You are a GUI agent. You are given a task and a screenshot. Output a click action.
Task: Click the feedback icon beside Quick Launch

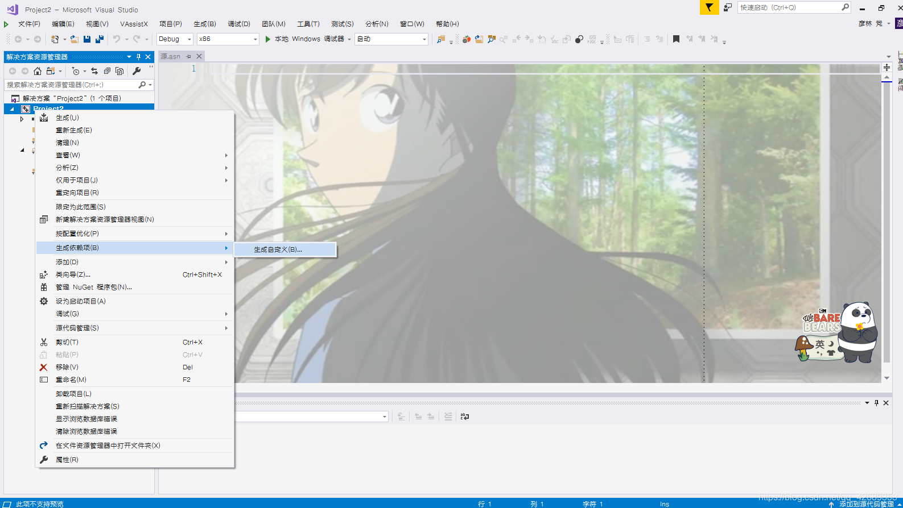tap(728, 7)
